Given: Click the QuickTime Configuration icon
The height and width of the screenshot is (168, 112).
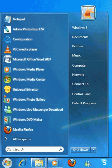Looking at the screenshot, I should tap(7, 39).
